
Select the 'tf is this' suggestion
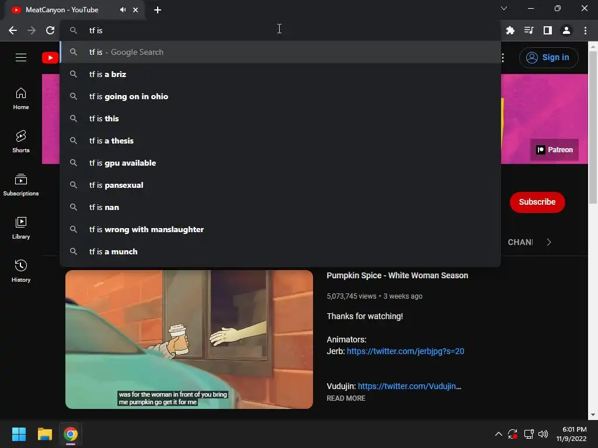point(280,118)
